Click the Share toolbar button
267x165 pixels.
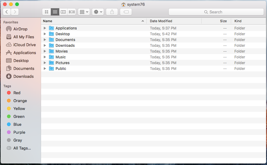[112, 12]
